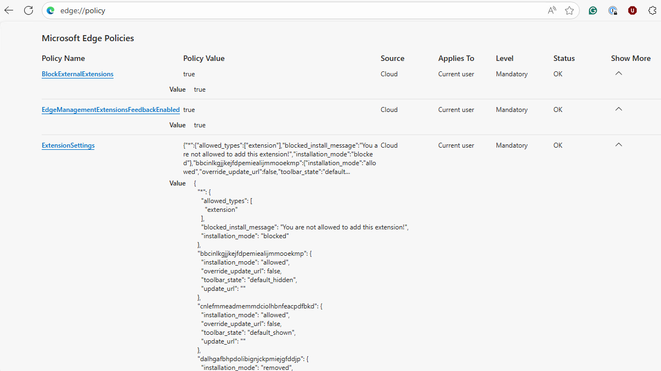The height and width of the screenshot is (371, 661).
Task: Open the ExtensionSettings policy link
Action: (68, 145)
